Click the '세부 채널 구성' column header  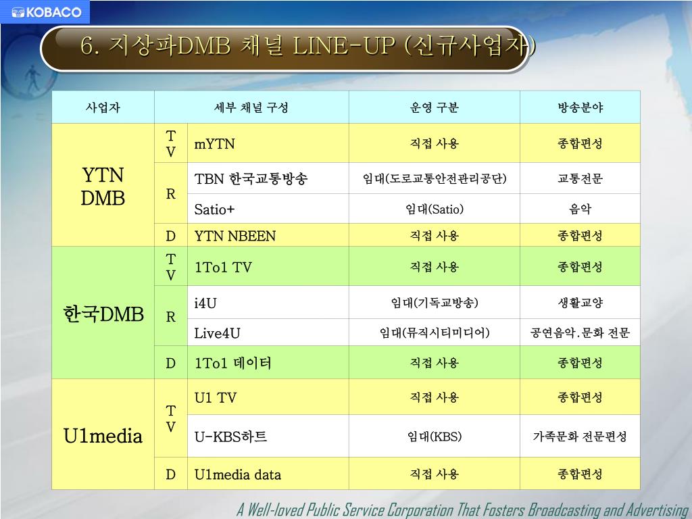click(x=251, y=107)
